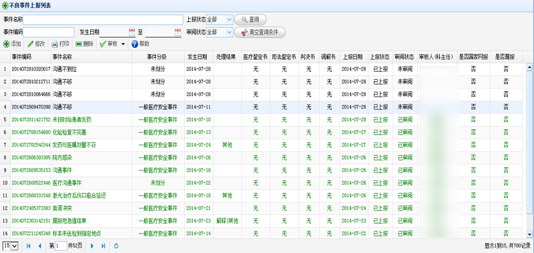The width and height of the screenshot is (534, 253).
Task: Click the 解释|其他 handling result cell
Action: coord(227,221)
